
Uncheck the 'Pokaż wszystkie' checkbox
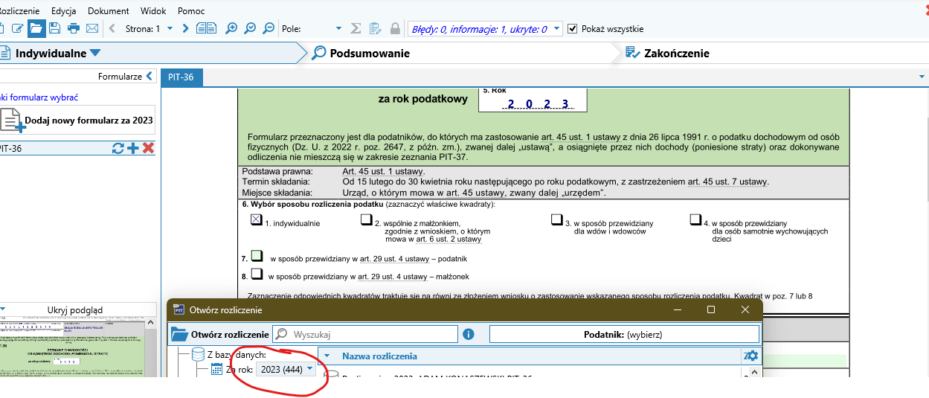[572, 29]
